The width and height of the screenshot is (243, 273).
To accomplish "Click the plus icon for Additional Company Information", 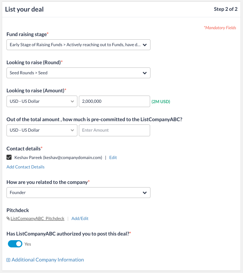I will [8, 260].
